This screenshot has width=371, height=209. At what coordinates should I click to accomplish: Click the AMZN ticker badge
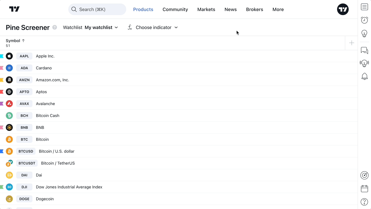[x=24, y=80]
